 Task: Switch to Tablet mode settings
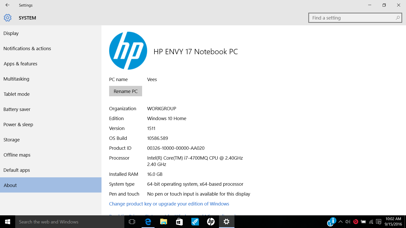pyautogui.click(x=51, y=94)
